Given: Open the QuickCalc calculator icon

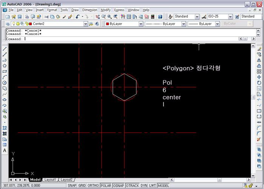Looking at the screenshot, I should tap(153, 17).
